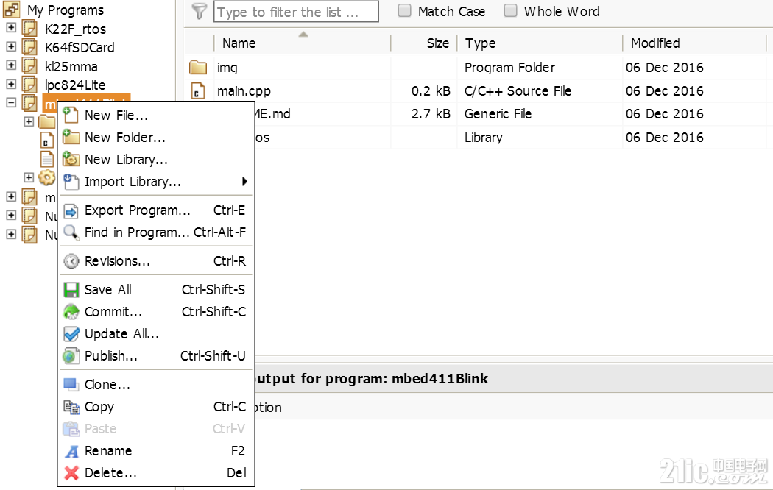
Task: Click the gear library icon in tree
Action: (47, 177)
